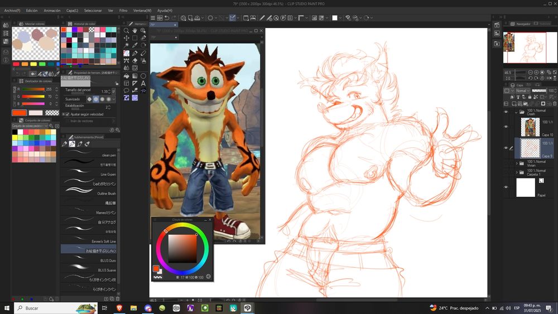Click the zoom-in button in Navigator
The image size is (558, 314).
[536, 73]
